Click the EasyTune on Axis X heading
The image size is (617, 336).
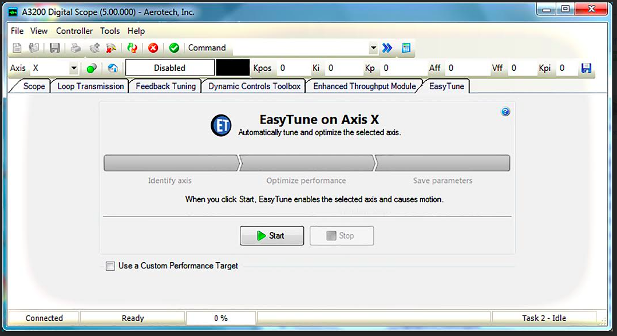(x=319, y=119)
